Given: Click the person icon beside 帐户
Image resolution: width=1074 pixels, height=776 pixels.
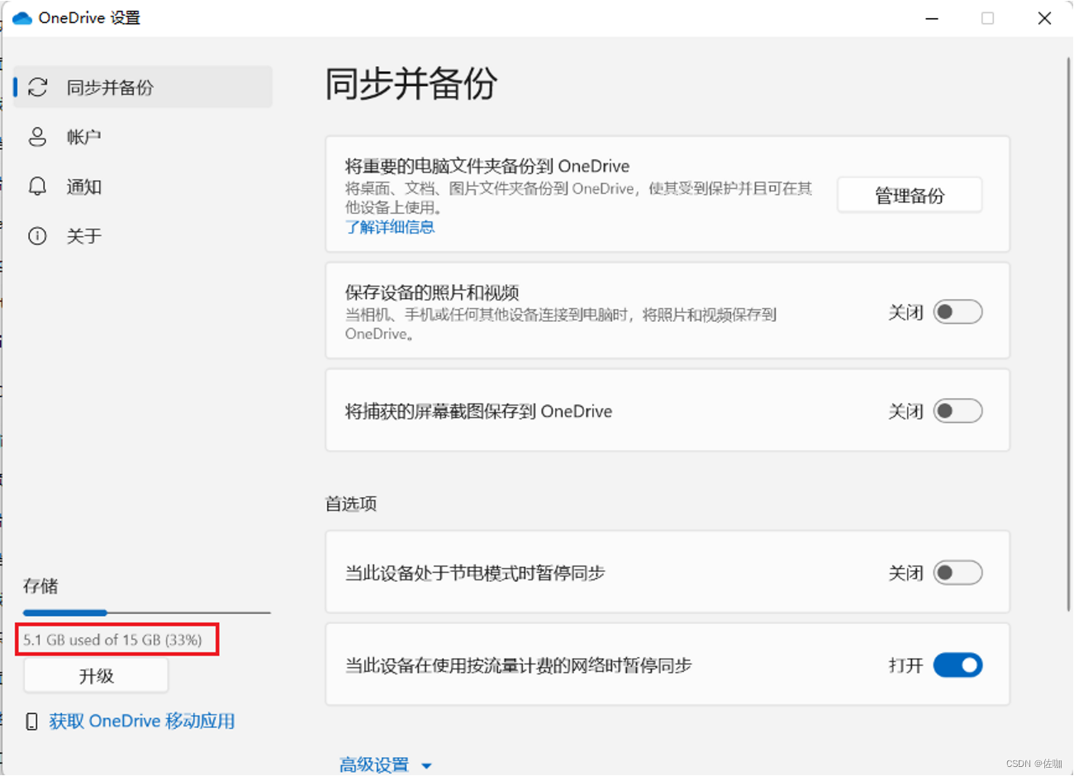Looking at the screenshot, I should [37, 137].
